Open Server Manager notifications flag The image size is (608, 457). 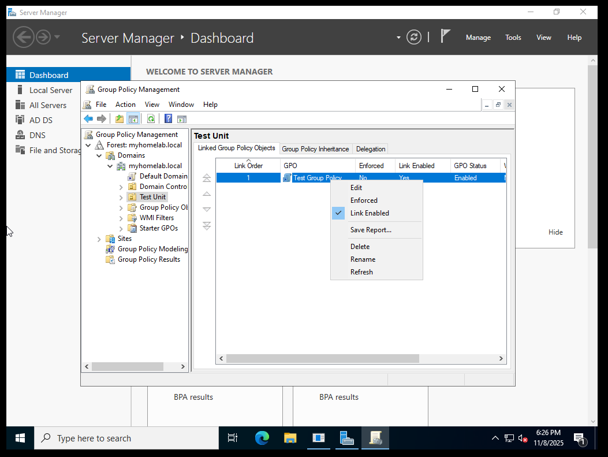[x=445, y=36]
